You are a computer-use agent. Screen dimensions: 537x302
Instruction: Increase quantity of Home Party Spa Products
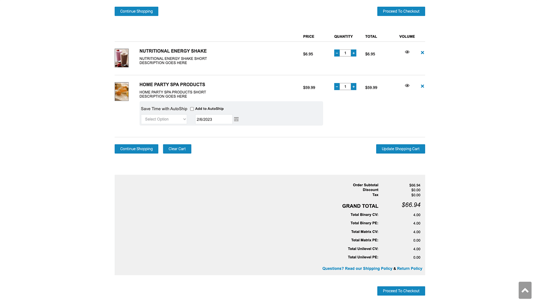click(x=353, y=87)
